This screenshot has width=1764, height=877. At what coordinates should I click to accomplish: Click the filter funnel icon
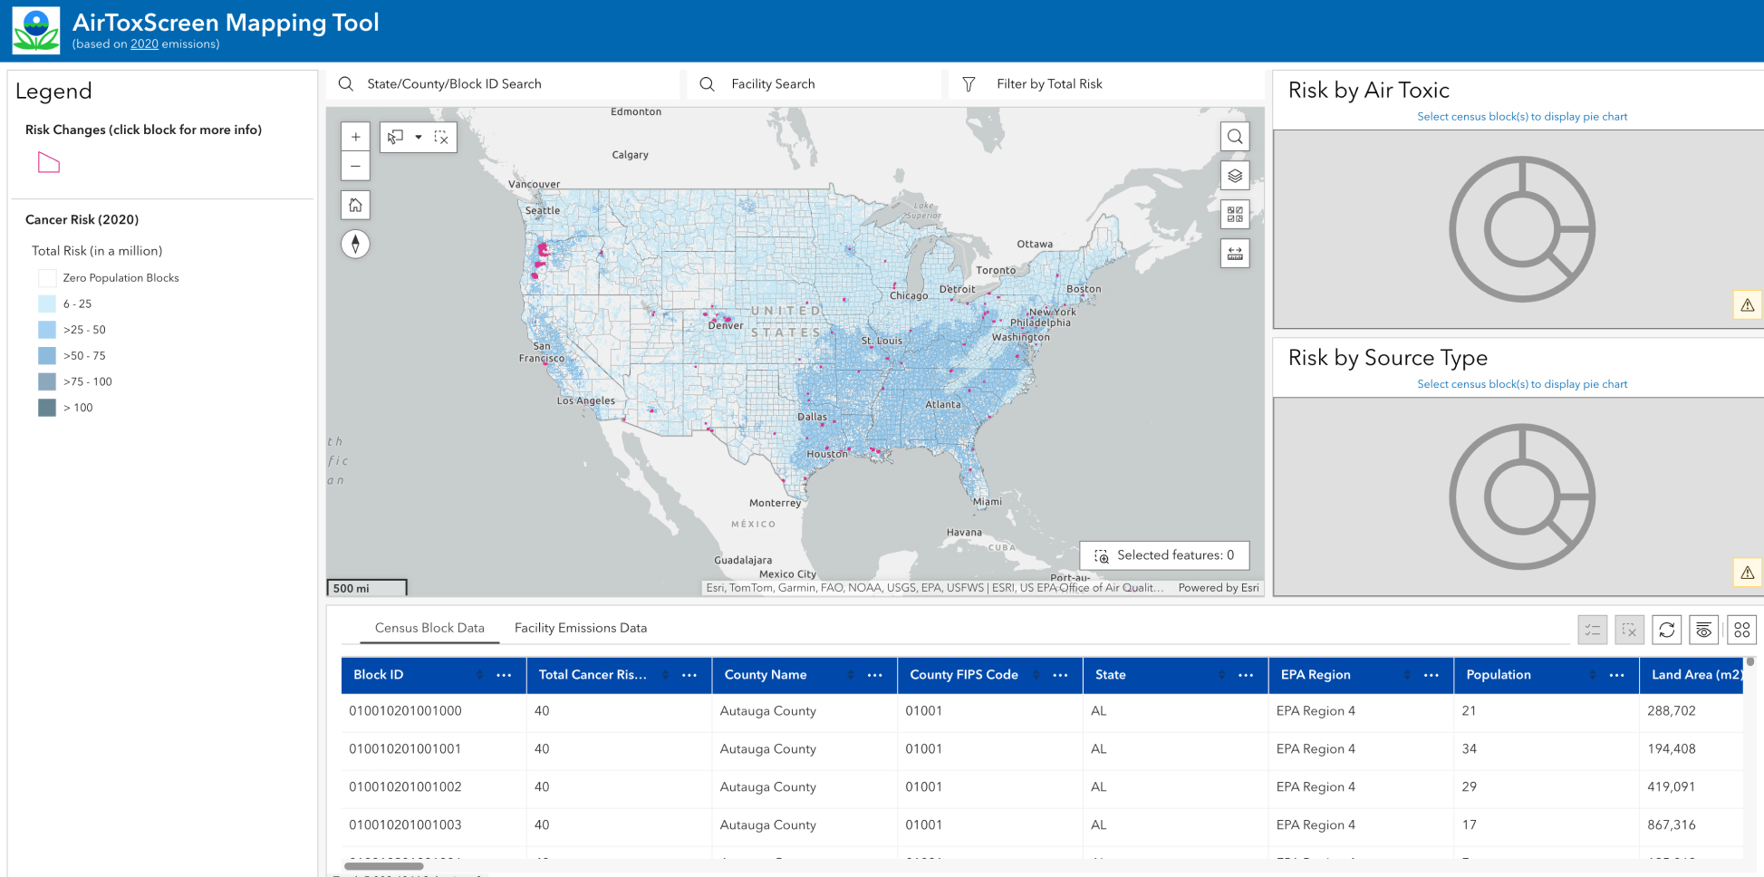(969, 84)
